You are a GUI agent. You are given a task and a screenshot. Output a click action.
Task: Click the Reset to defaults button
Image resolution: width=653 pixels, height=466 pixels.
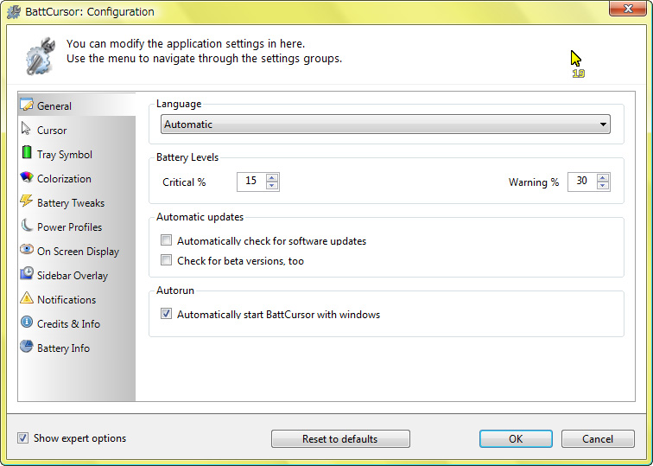[x=340, y=439]
